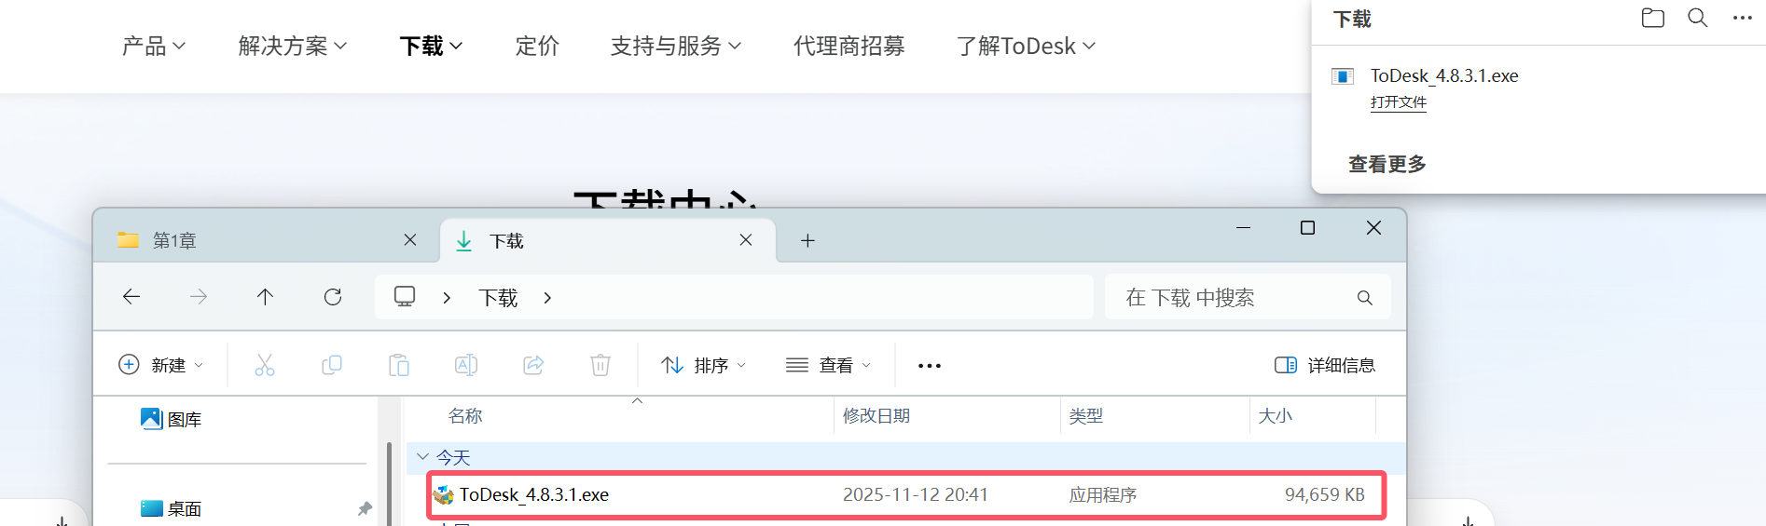Click 打开文件 link under downloaded file

pyautogui.click(x=1398, y=102)
